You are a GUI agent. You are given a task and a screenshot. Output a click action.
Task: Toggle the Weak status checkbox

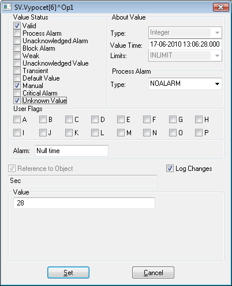[17, 55]
